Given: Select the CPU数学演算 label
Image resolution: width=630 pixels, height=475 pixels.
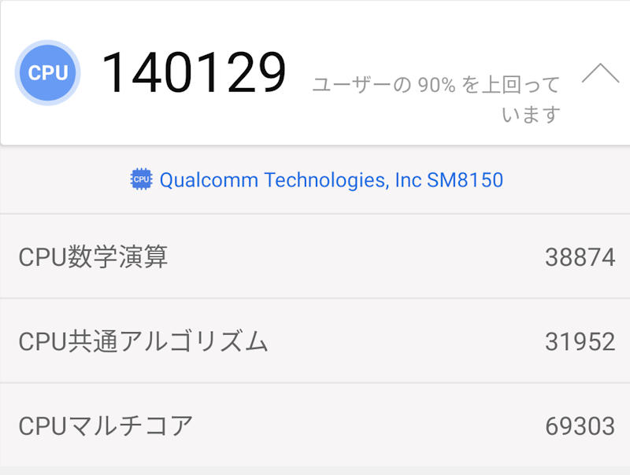Looking at the screenshot, I should click(x=93, y=257).
